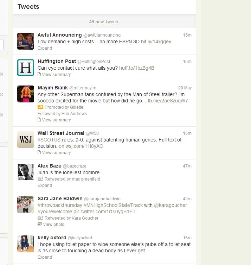This screenshot has height=265, width=251.
Task: Dismiss the top suggestion with X in sidebar
Action: coord(2,74)
